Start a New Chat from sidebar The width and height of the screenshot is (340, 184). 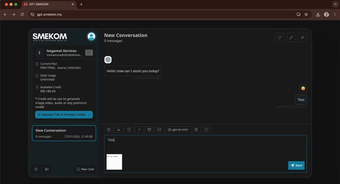point(85,169)
